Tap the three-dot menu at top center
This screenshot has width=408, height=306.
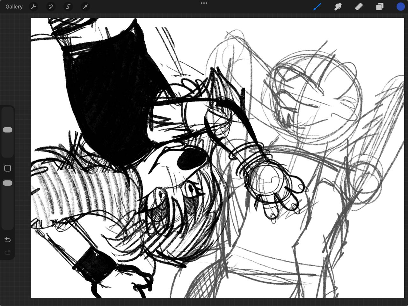point(204,3)
